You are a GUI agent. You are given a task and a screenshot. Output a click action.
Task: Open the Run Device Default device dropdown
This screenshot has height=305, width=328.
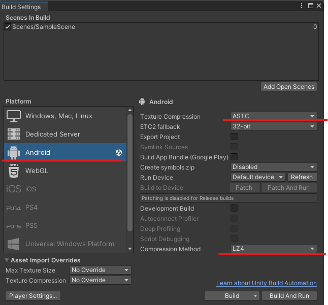click(x=258, y=177)
